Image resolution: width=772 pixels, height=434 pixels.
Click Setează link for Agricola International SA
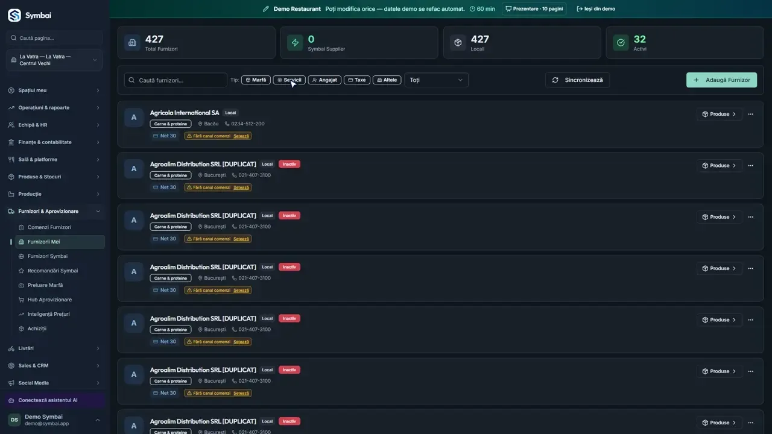(241, 136)
